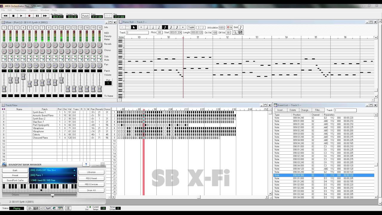This screenshot has width=382, height=215.
Task: Adjust the Octave slider handle in SoundFont Bank Manager
Action: [53, 196]
